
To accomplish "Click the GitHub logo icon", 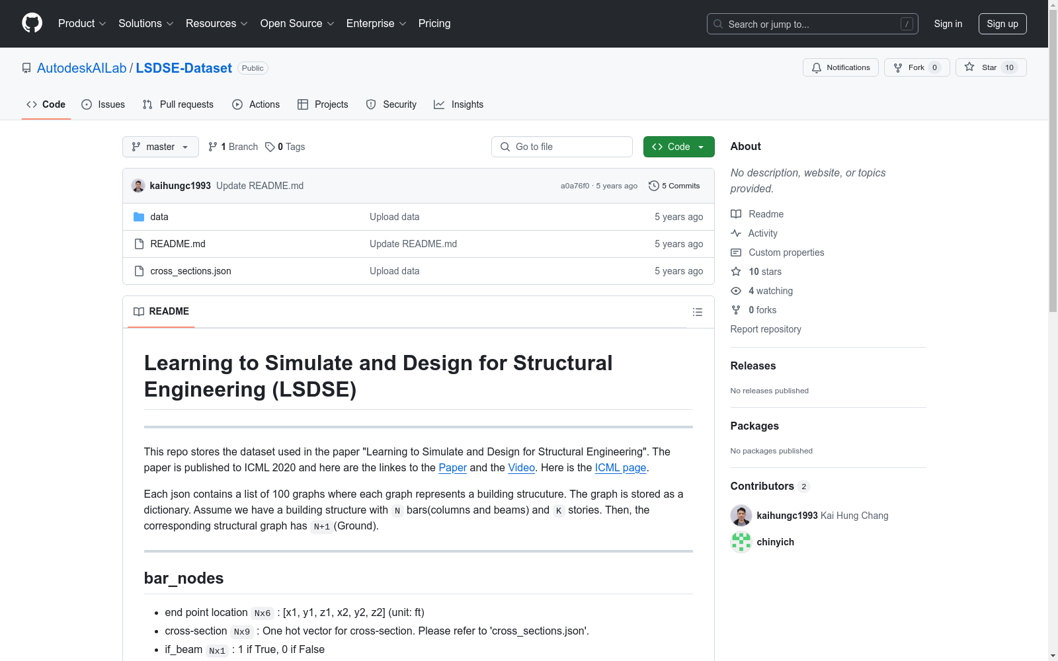I will coord(32,23).
